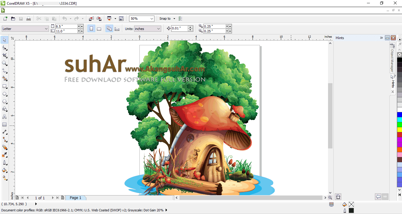Open the zoom level 50% dropdown
The width and height of the screenshot is (402, 214).
coord(152,19)
